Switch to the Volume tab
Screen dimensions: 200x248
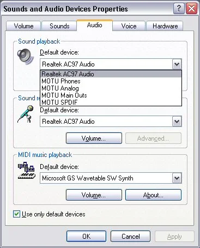pos(23,26)
